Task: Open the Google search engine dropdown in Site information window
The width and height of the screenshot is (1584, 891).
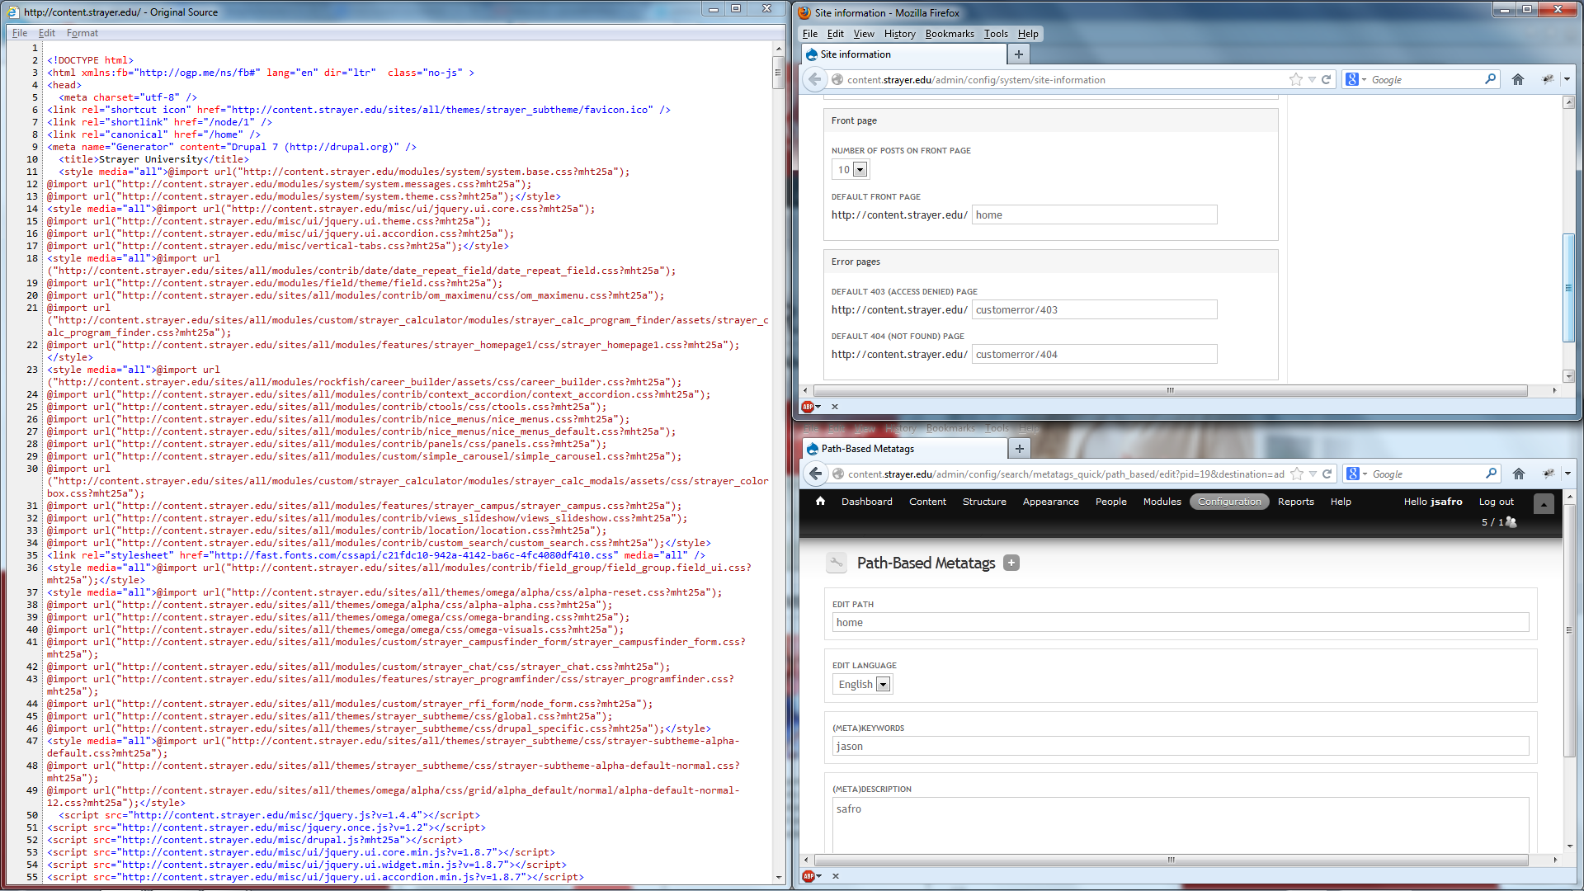Action: (1356, 79)
